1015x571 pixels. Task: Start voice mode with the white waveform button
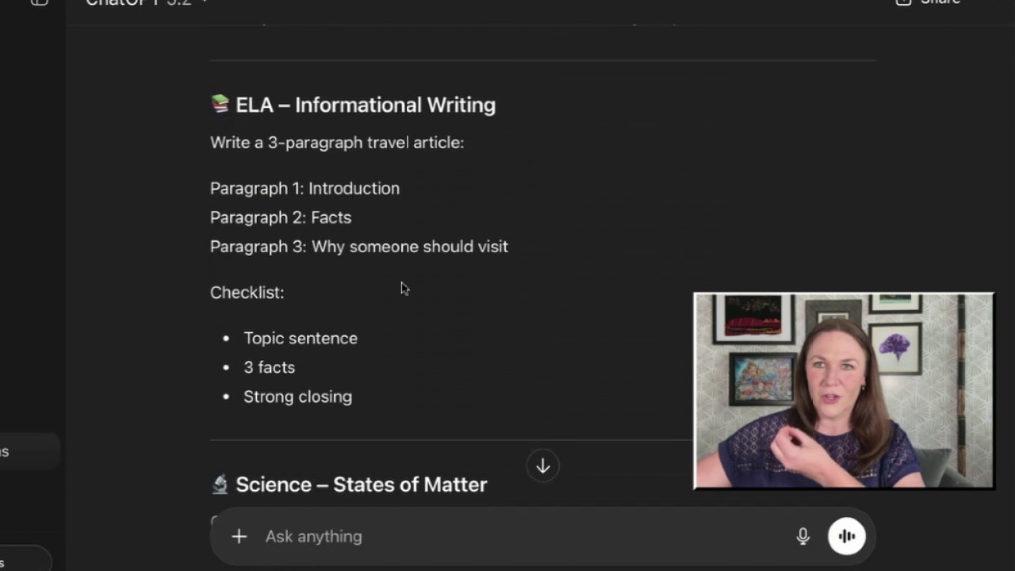(x=846, y=537)
